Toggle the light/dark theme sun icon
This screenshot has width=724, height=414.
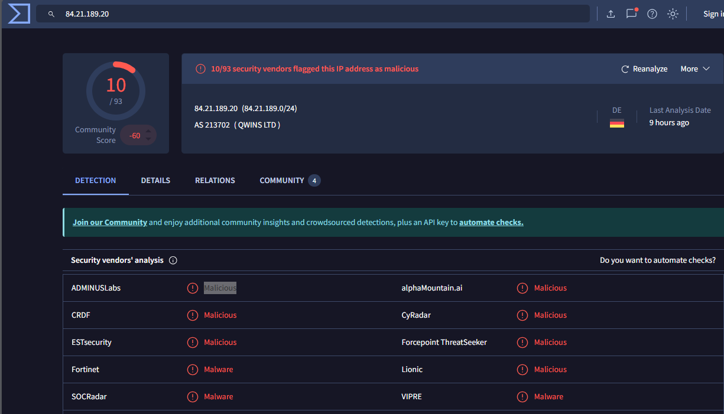click(x=673, y=14)
